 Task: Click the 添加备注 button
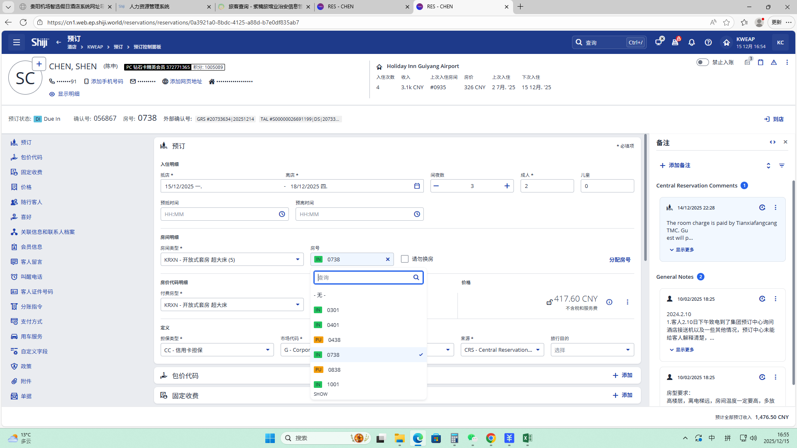675,166
